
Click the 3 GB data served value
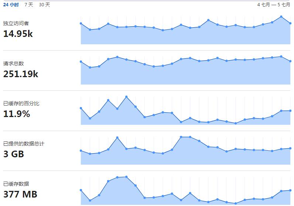click(14, 154)
